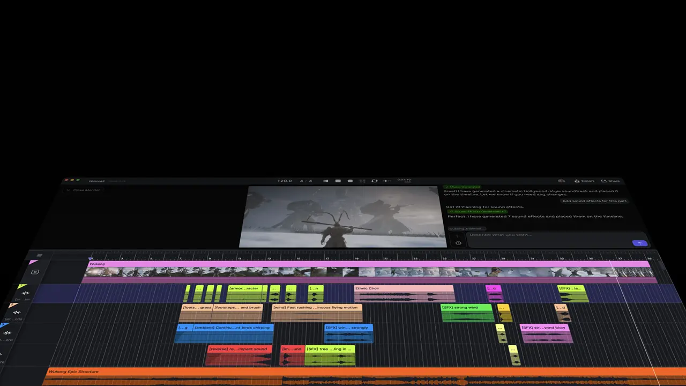Screen dimensions: 686x386
Task: Click the 'Music Generated' status badge
Action: pyautogui.click(x=462, y=187)
